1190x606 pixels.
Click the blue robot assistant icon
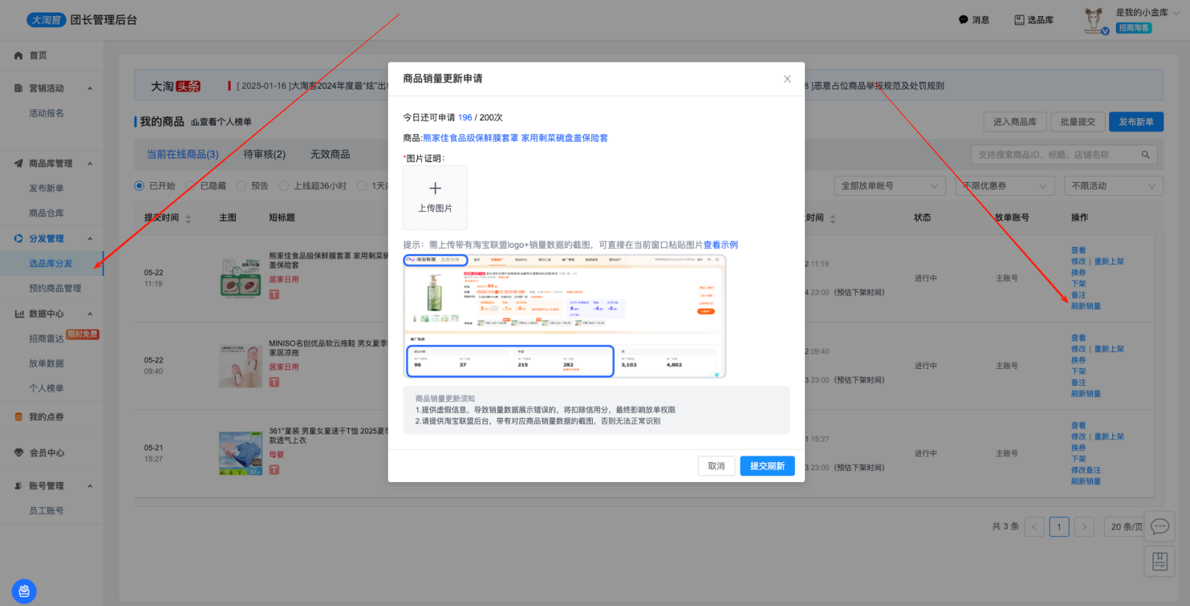(x=24, y=591)
